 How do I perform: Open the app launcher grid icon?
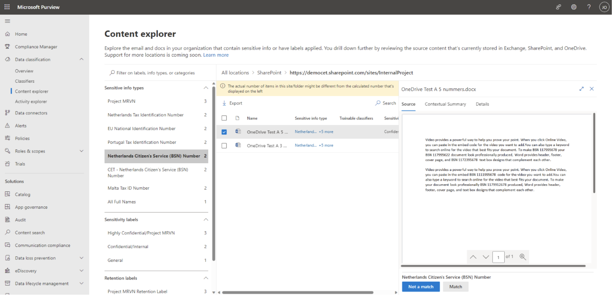7,7
